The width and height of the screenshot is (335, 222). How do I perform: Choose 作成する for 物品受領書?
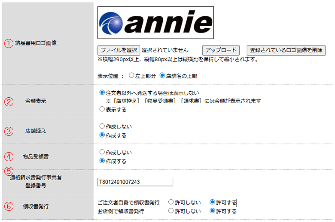click(102, 161)
